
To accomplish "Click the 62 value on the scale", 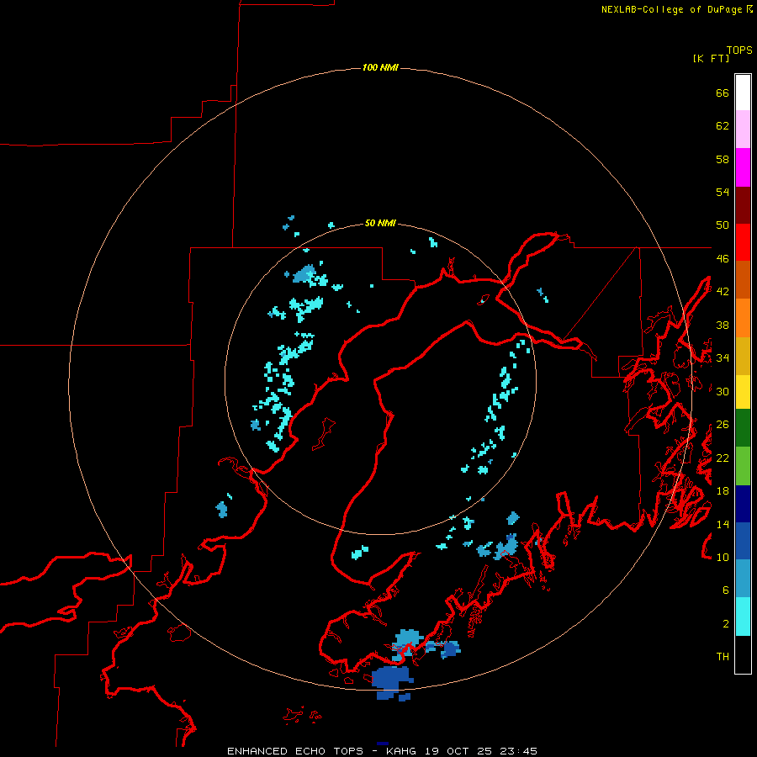I will point(723,126).
